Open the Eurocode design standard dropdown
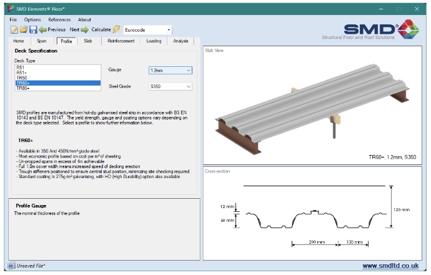This screenshot has height=275, width=431. tap(147, 30)
